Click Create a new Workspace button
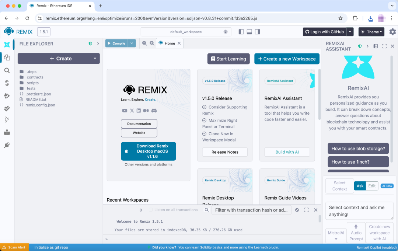 tap(287, 59)
